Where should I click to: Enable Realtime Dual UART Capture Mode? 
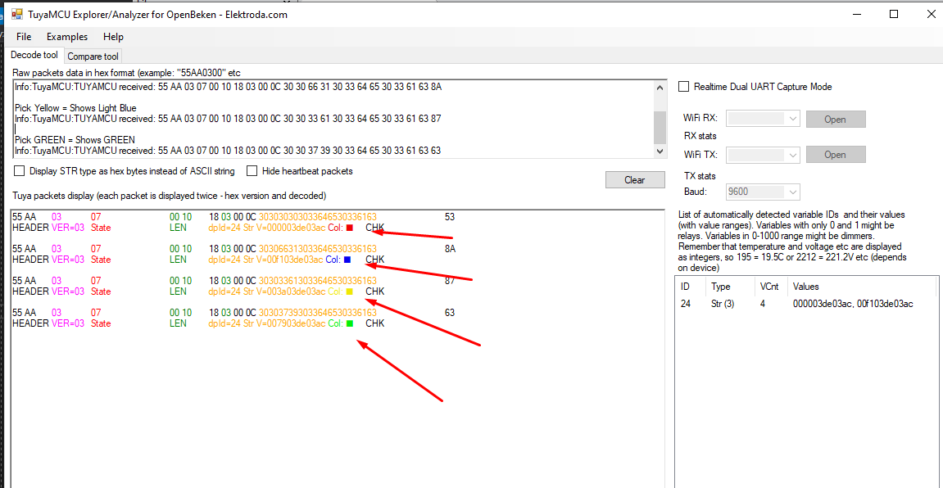coord(683,87)
